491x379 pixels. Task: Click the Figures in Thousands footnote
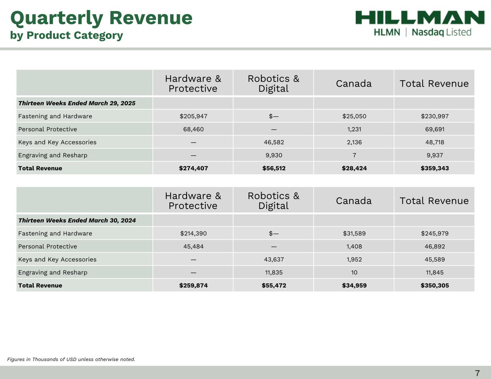pos(71,359)
